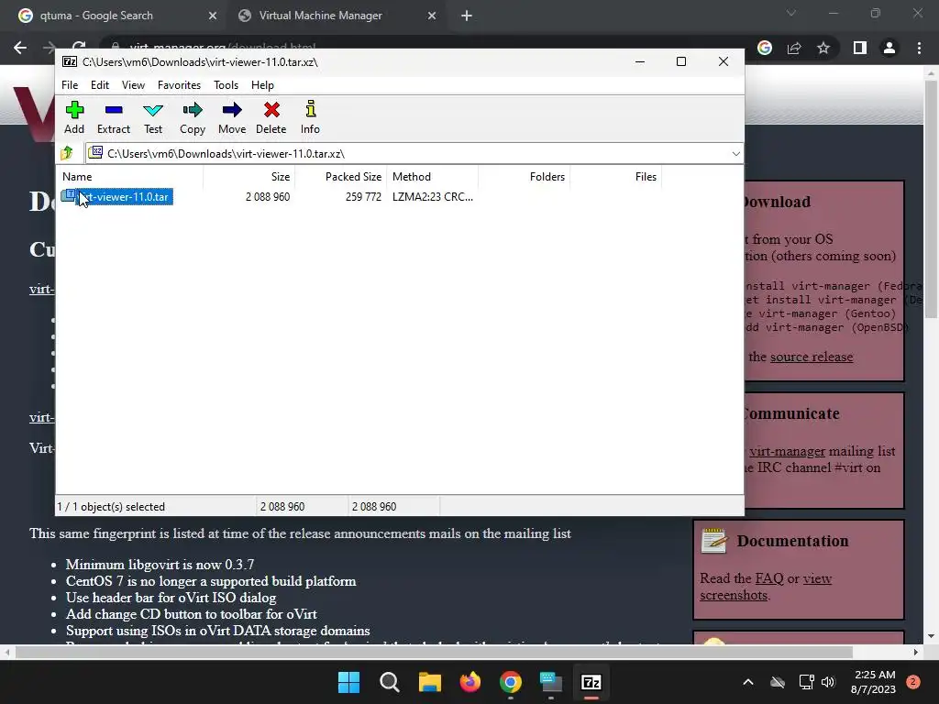
Task: Click the Copy toolbar icon
Action: [x=193, y=117]
